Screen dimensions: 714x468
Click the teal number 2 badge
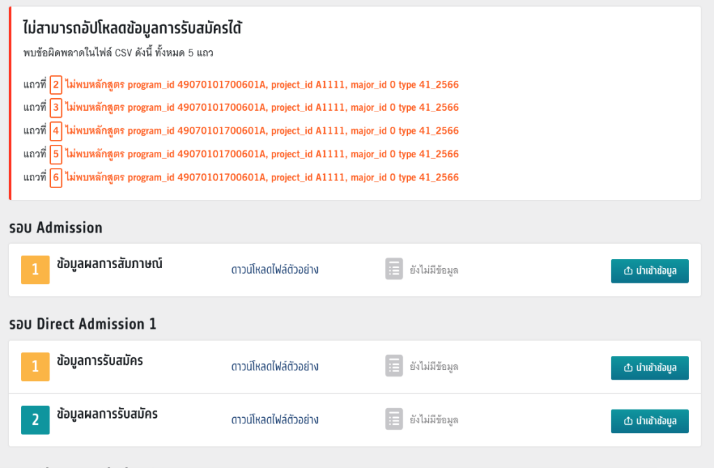pyautogui.click(x=36, y=420)
